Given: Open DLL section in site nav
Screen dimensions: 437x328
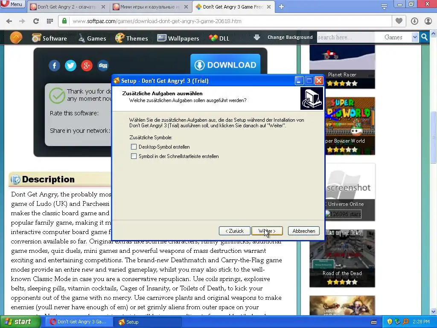Looking at the screenshot, I should pyautogui.click(x=219, y=38).
